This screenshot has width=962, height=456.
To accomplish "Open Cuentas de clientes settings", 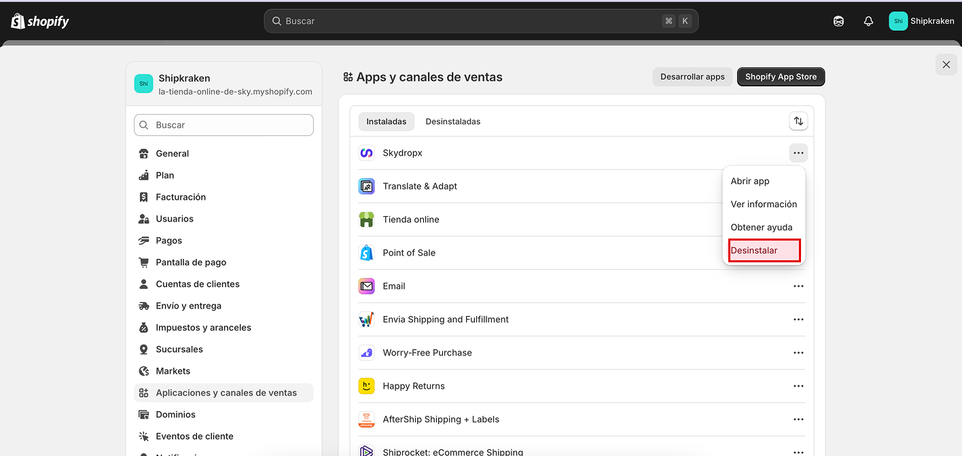I will (x=224, y=284).
